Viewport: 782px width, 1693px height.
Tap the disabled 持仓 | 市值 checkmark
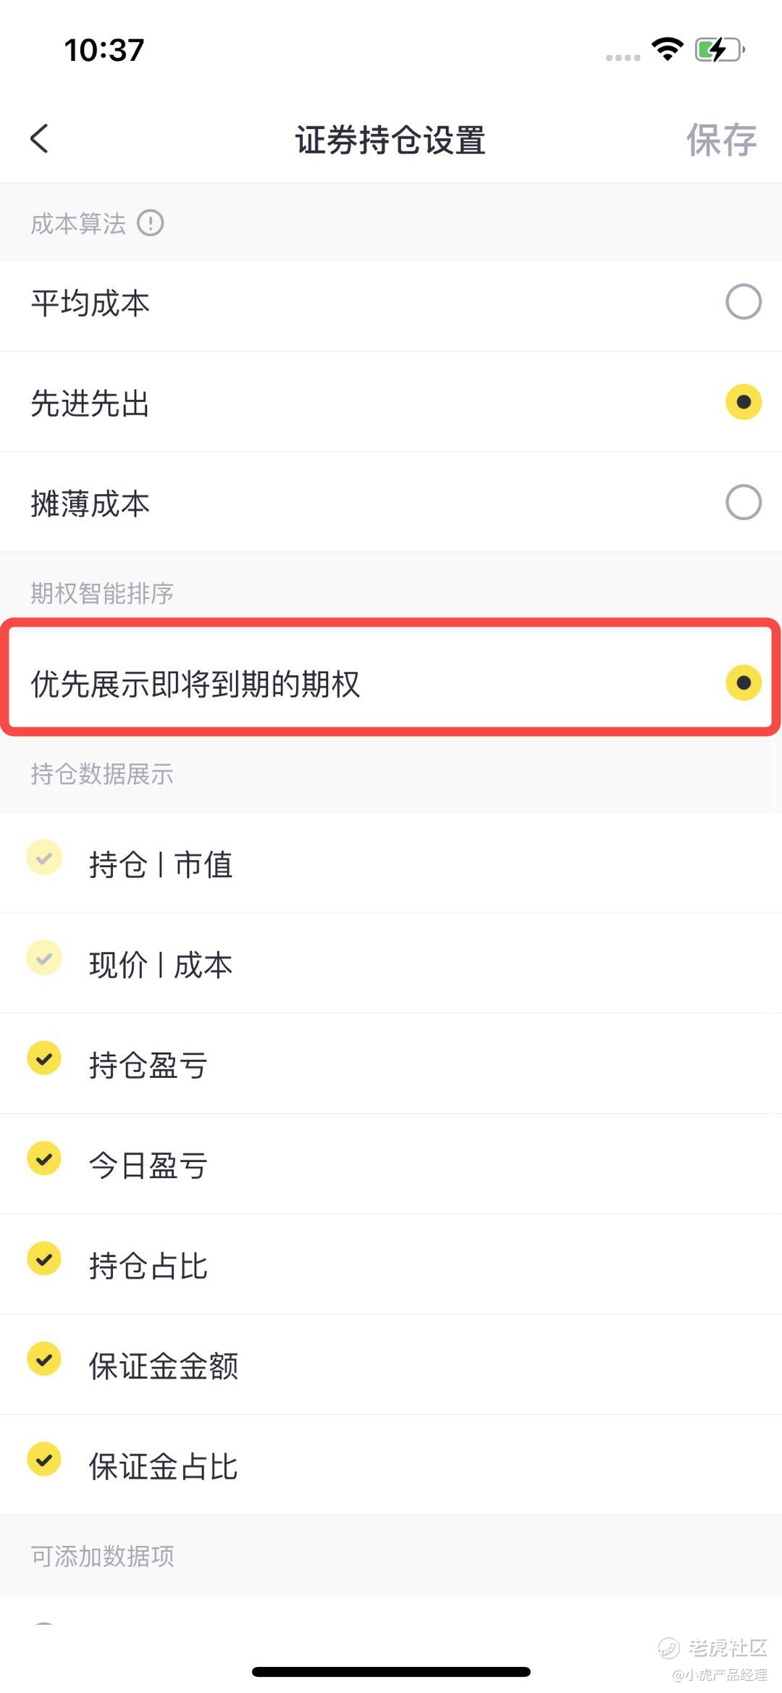[44, 858]
